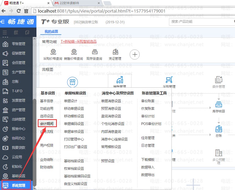The image size is (235, 190).
Task: Open 生产管理 sidebar icon
Action: click(x=5, y=72)
